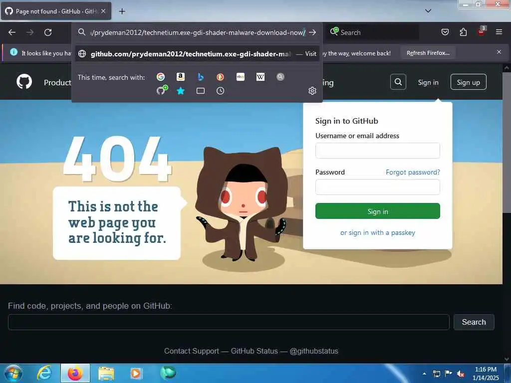This screenshot has height=383, width=511.
Task: Click the GitHub header search icon
Action: coord(398,82)
